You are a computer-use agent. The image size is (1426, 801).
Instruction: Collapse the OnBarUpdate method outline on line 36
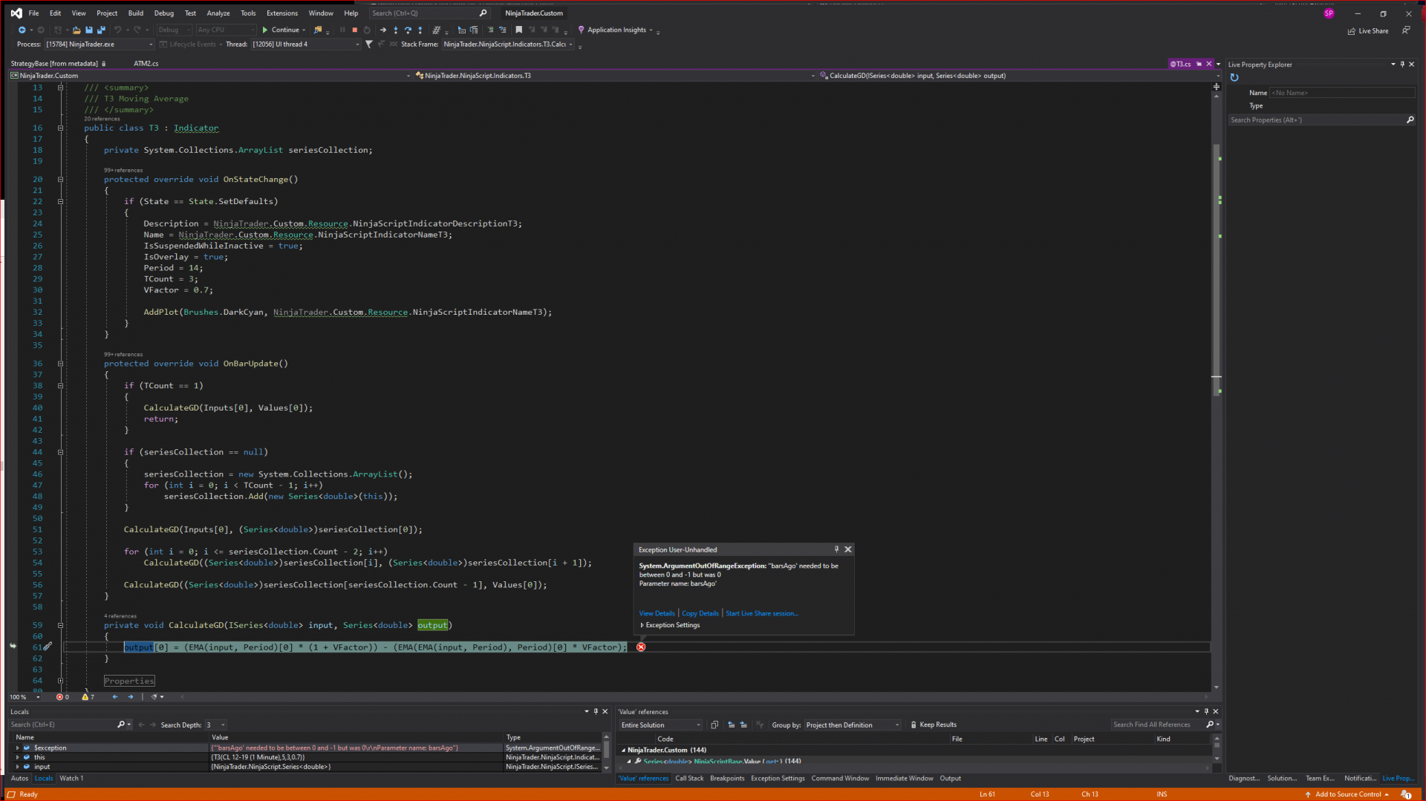coord(61,364)
